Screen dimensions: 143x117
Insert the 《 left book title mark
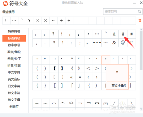tap(71, 69)
